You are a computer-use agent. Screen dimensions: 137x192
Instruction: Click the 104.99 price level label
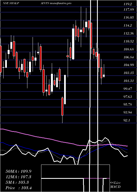129,65
